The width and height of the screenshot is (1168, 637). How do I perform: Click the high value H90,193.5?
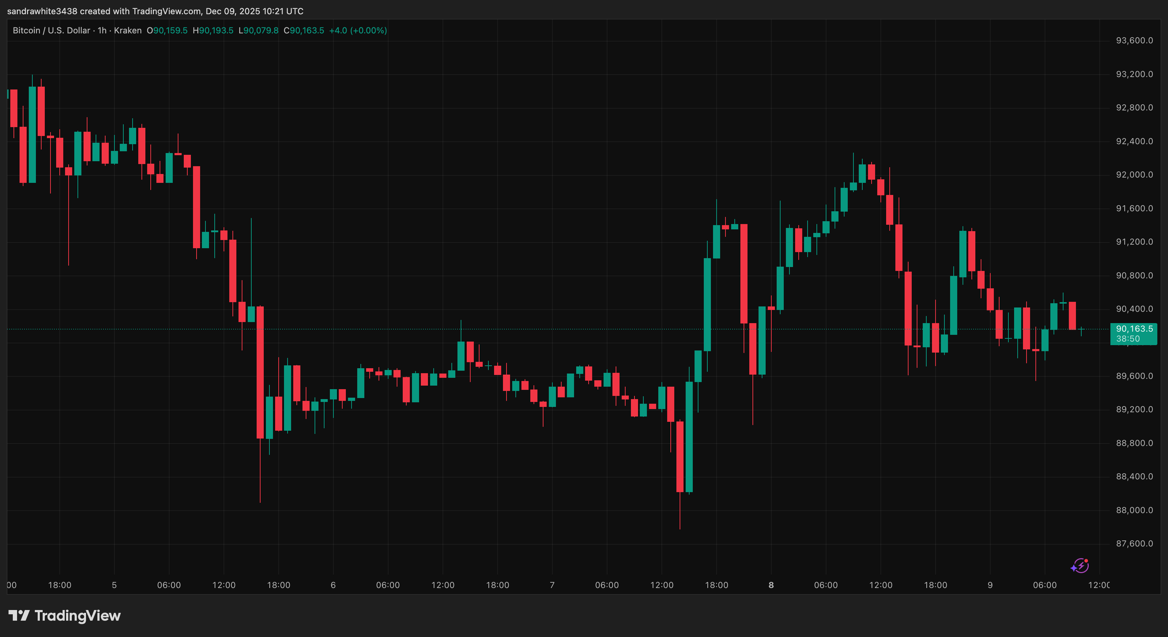point(213,30)
